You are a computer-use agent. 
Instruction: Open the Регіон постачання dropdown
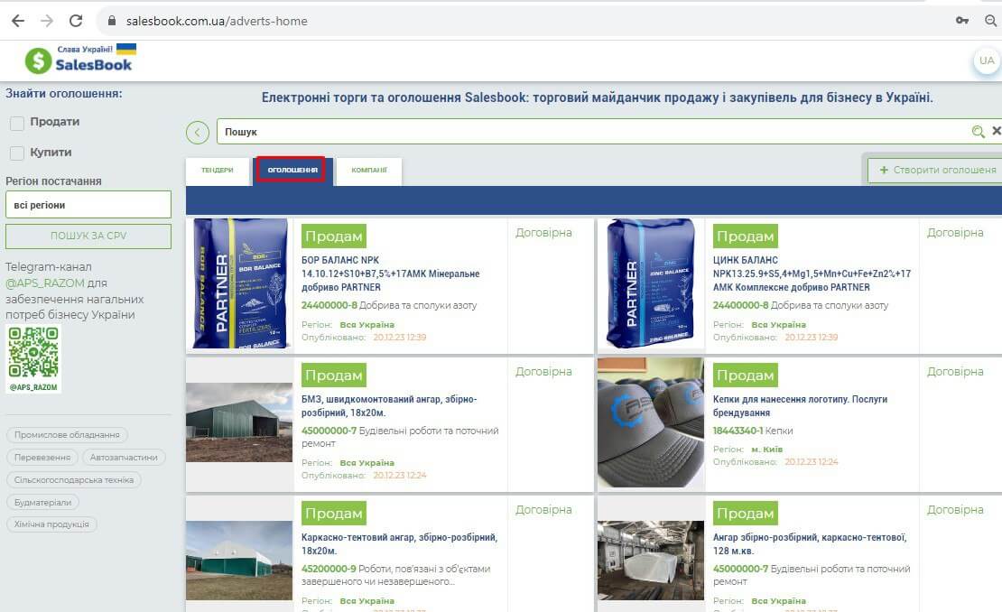click(88, 205)
